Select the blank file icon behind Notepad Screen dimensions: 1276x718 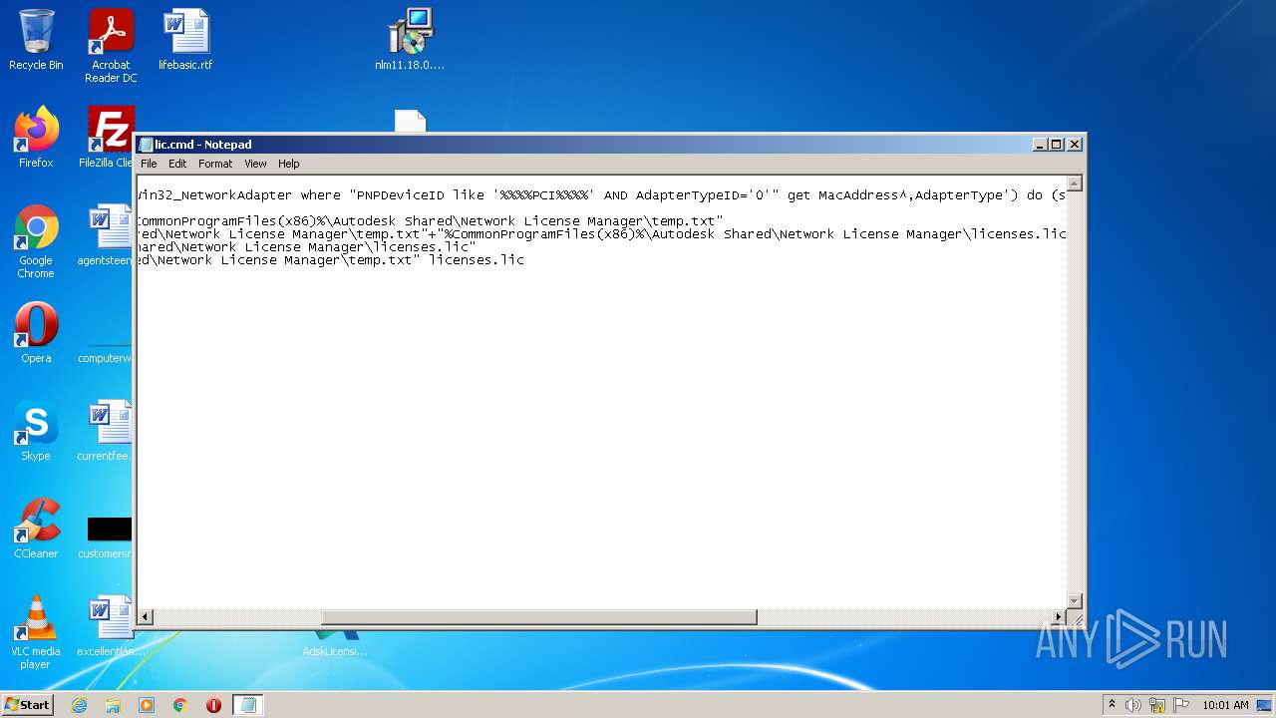click(410, 121)
